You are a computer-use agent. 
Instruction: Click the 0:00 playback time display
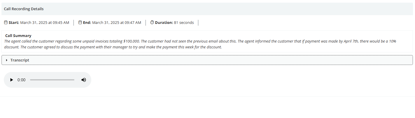[x=22, y=80]
